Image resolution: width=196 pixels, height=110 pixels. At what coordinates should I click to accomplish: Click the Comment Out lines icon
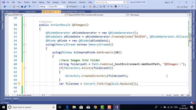tap(108, 7)
